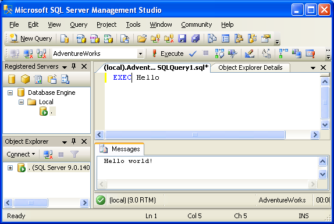This screenshot has height=224, width=334.
Task: Click Analyze Query in Tuning Advisor icon
Action: click(232, 54)
